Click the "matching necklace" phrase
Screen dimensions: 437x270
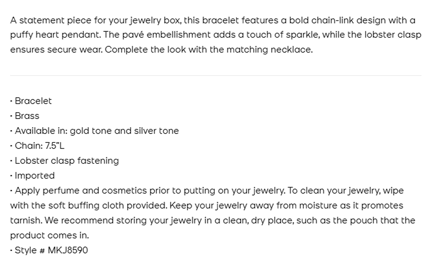coord(269,50)
